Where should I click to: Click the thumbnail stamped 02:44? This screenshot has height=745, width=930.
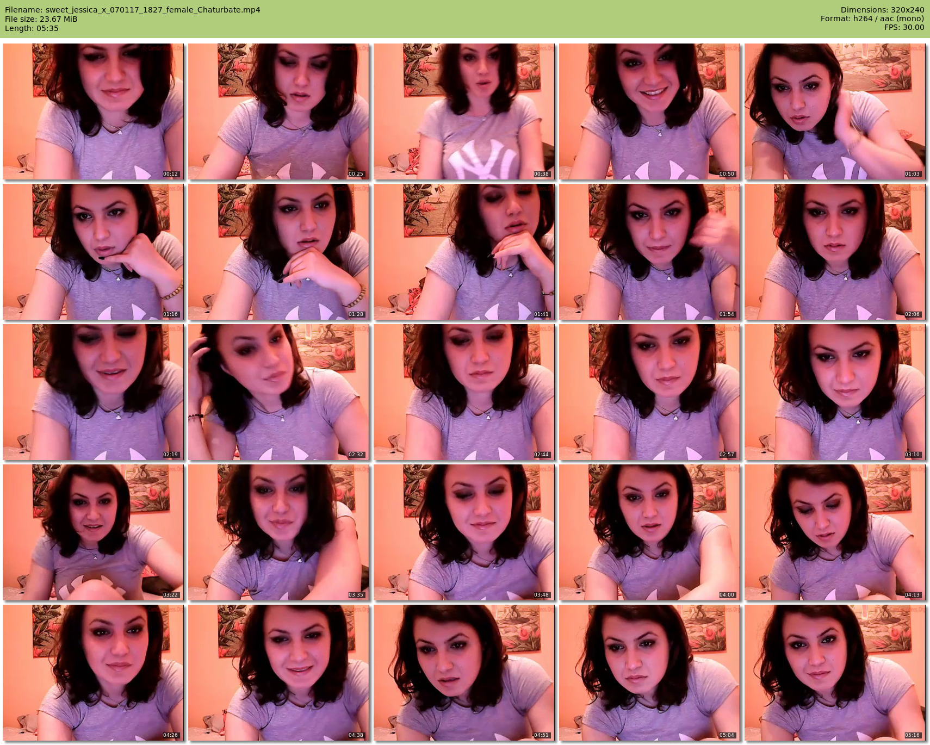(x=464, y=392)
